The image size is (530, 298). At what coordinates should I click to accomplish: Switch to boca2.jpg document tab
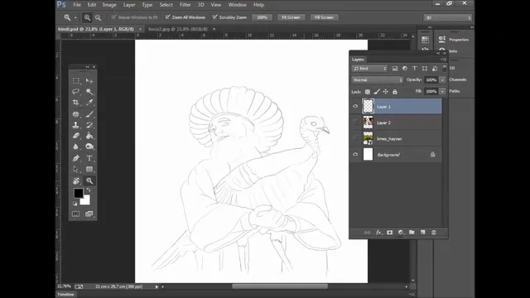pos(178,29)
